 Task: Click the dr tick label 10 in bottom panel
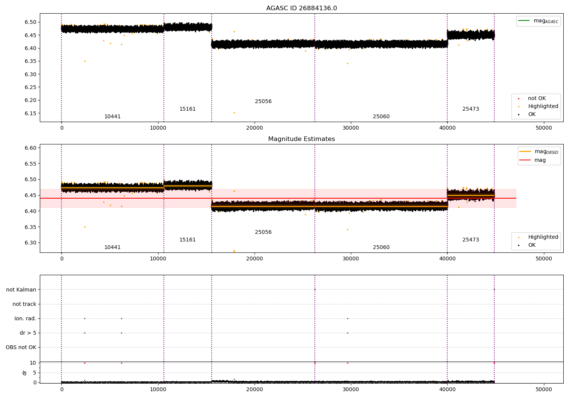click(33, 363)
